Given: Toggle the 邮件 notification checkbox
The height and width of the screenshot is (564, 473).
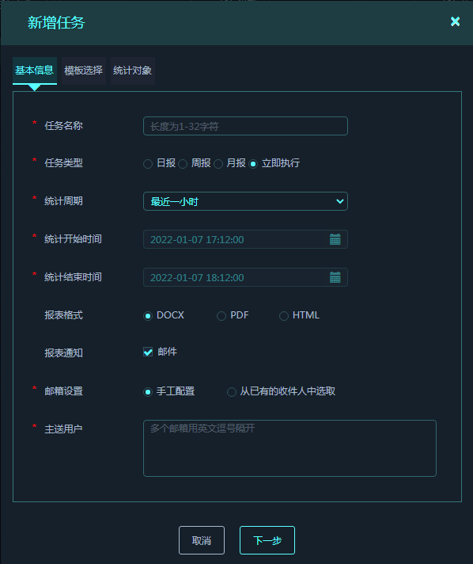Looking at the screenshot, I should pyautogui.click(x=148, y=352).
